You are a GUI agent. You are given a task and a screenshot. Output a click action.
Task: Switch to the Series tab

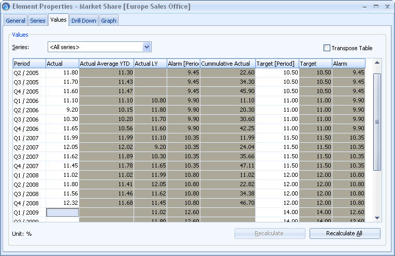(38, 21)
